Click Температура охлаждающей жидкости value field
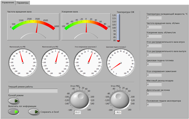Viewport: 189px width, 119px height. [x=154, y=18]
